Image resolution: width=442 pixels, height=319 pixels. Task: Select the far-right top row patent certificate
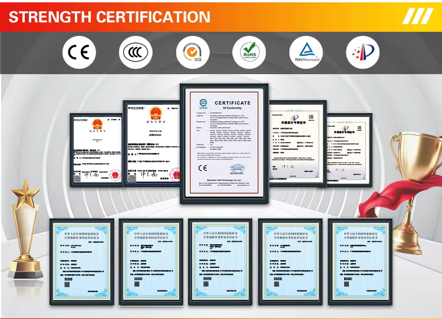click(351, 149)
